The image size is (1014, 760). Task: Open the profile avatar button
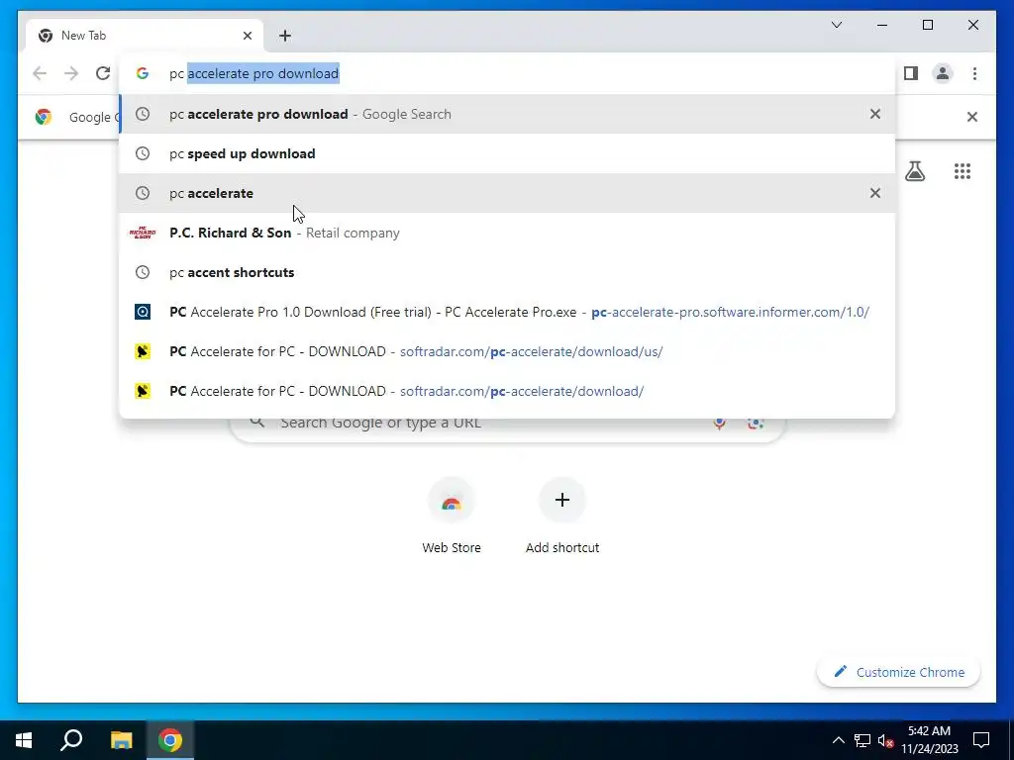(x=943, y=73)
